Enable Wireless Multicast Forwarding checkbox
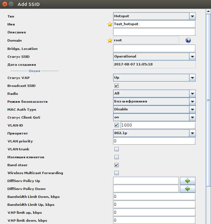211x224 pixels. [x=116, y=173]
